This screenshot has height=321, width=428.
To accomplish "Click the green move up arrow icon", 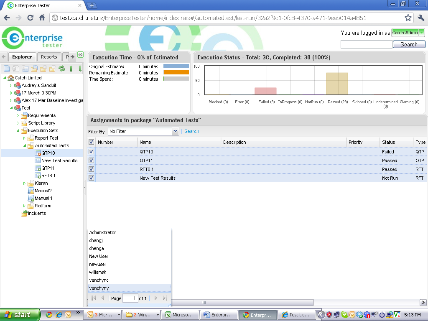I will (71, 69).
